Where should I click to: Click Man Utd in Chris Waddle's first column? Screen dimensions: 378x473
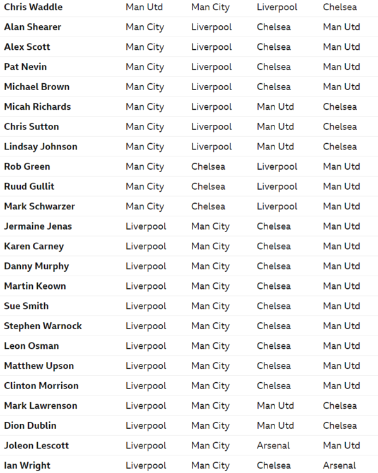(x=144, y=7)
